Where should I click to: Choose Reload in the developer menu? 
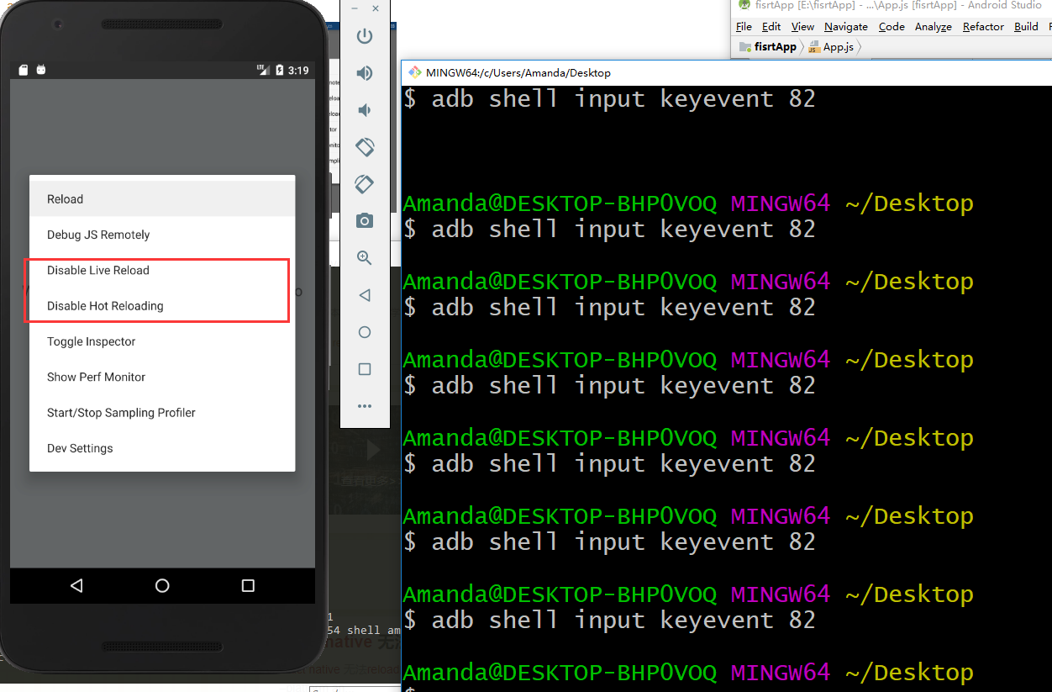66,199
